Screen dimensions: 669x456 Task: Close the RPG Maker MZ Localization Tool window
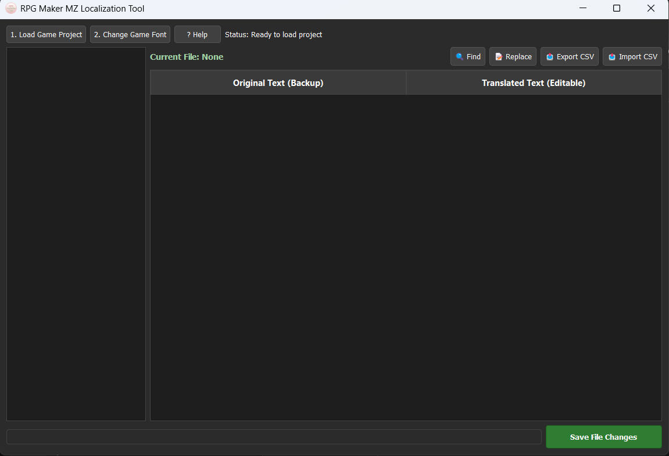(650, 9)
